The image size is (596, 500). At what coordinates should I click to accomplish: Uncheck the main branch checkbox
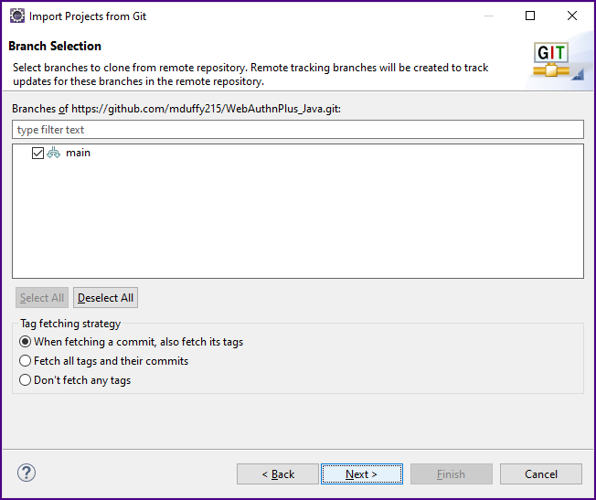point(37,153)
